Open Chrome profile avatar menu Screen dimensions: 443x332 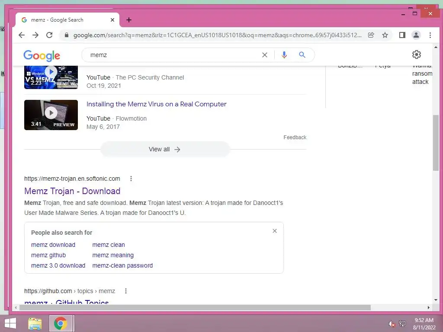416,35
